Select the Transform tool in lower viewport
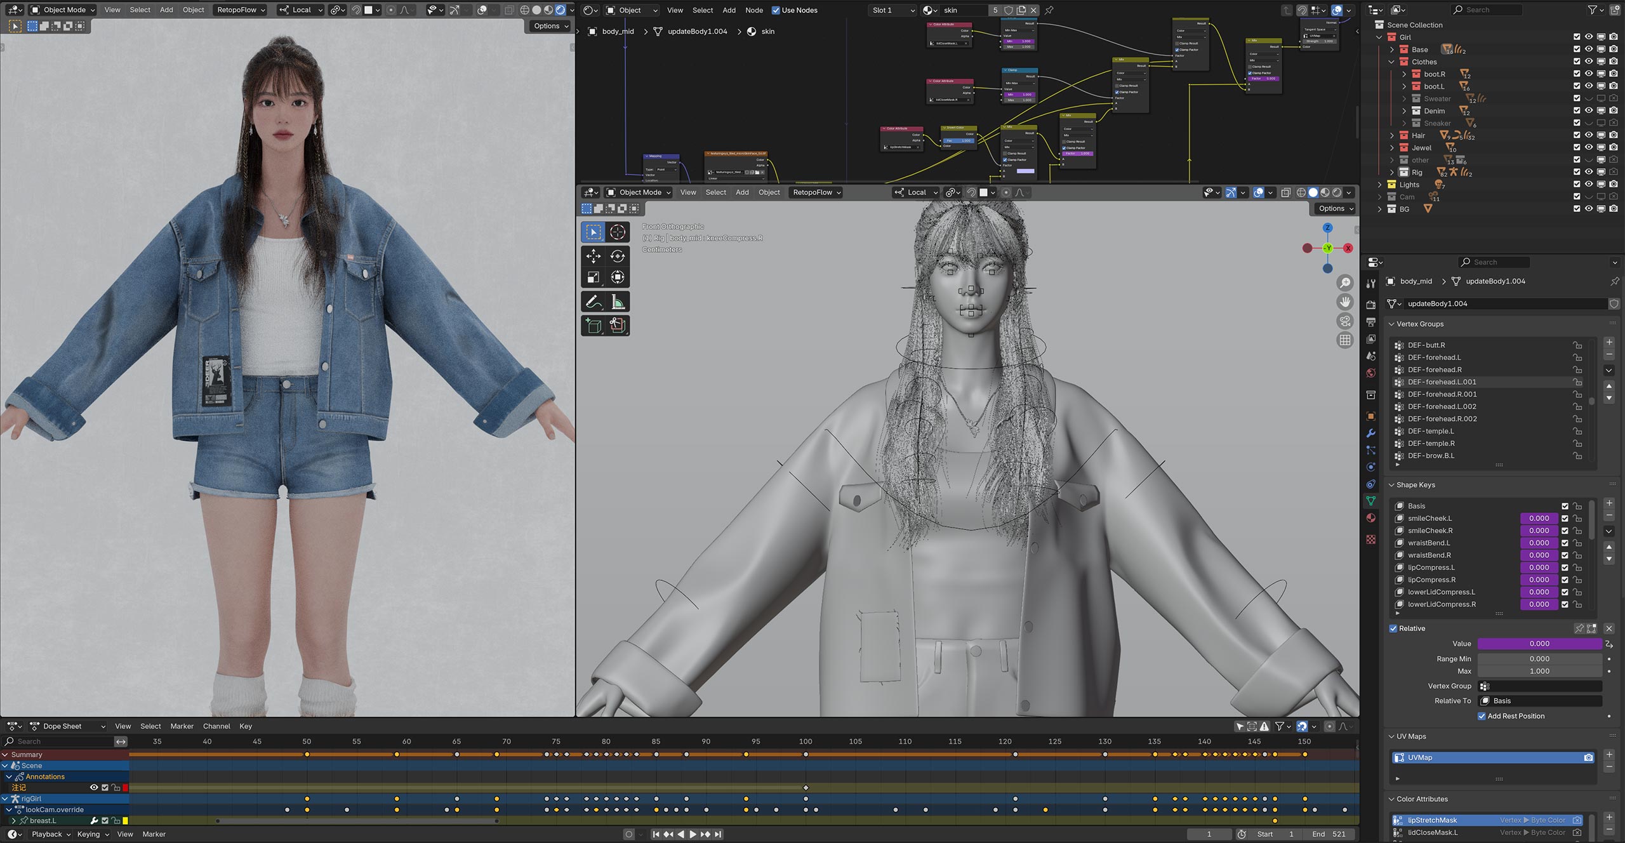 pos(618,277)
